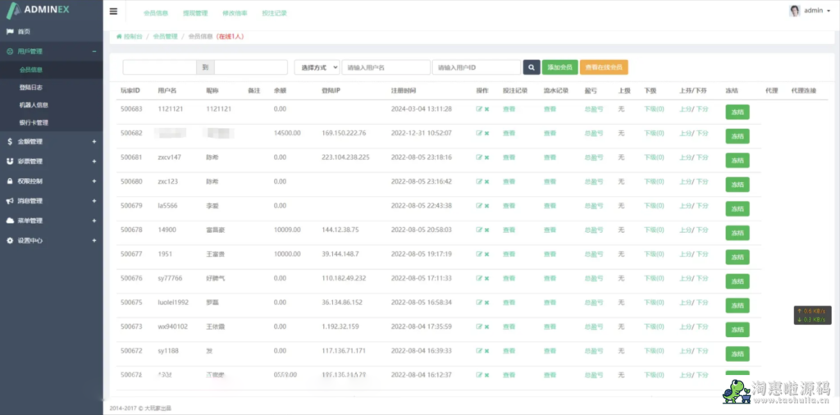Open the 会员信息 top tab
Viewport: 840px width, 415px height.
click(155, 13)
